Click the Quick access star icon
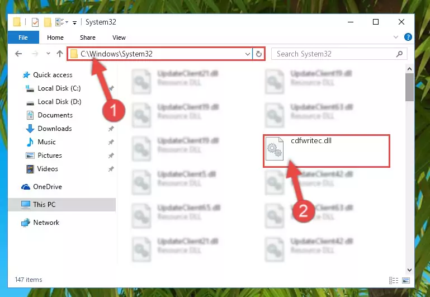The width and height of the screenshot is (430, 297). pyautogui.click(x=26, y=75)
